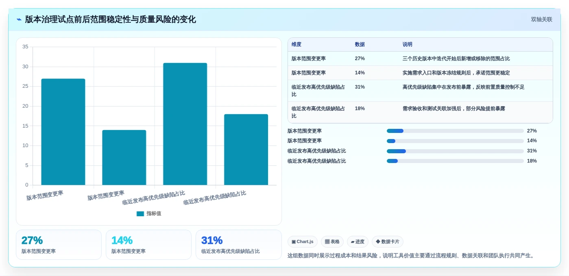Click the chart bar reaching value 14
The width and height of the screenshot is (569, 276).
[x=124, y=157]
